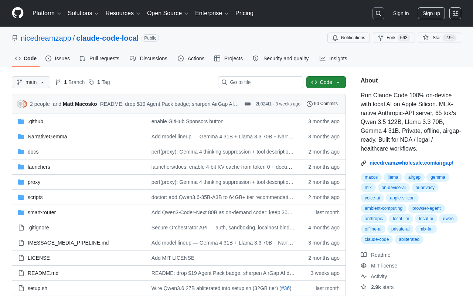473x296 pixels.
Task: Go to the Pricing page
Action: tap(244, 13)
